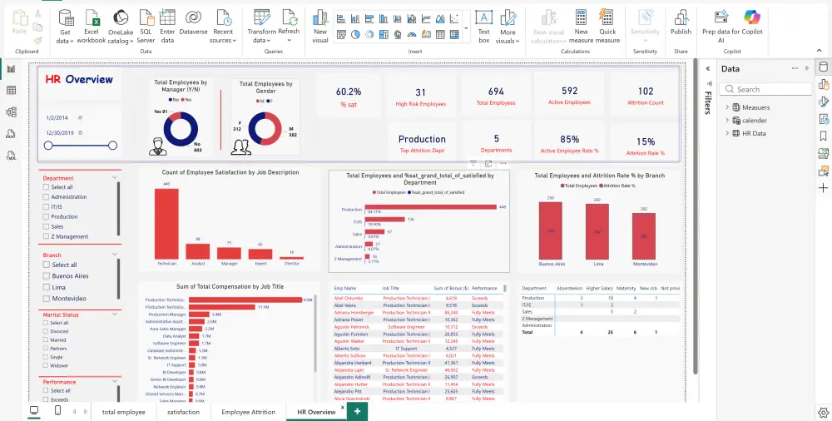Insert a scatter chart visual
Image resolution: width=832 pixels, height=421 pixels.
tap(454, 19)
